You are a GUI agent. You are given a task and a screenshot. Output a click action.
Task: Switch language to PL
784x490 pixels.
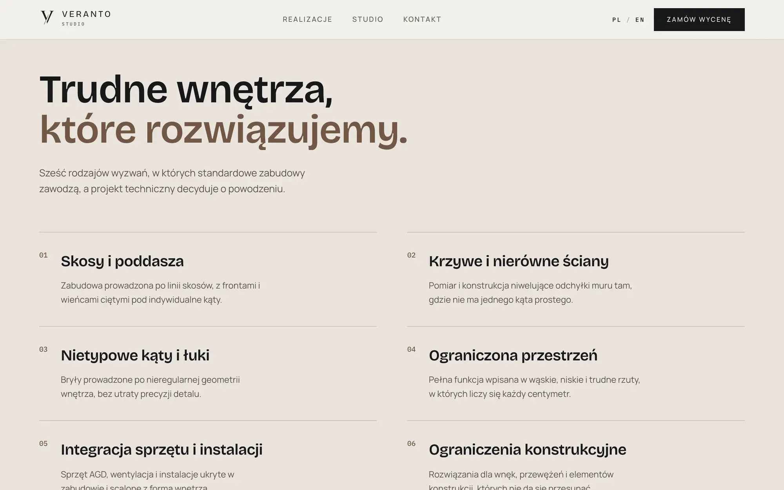pyautogui.click(x=617, y=20)
